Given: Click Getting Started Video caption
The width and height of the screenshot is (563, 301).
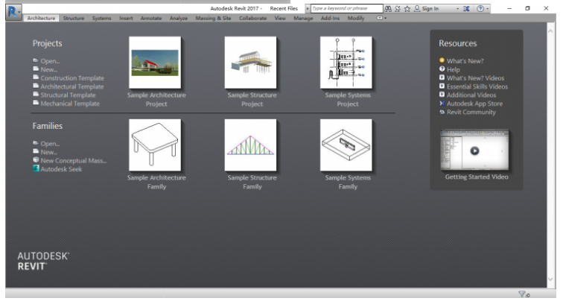Looking at the screenshot, I should click(477, 177).
